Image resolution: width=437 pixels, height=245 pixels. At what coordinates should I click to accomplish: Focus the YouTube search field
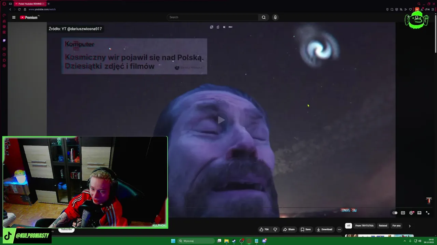point(213,17)
